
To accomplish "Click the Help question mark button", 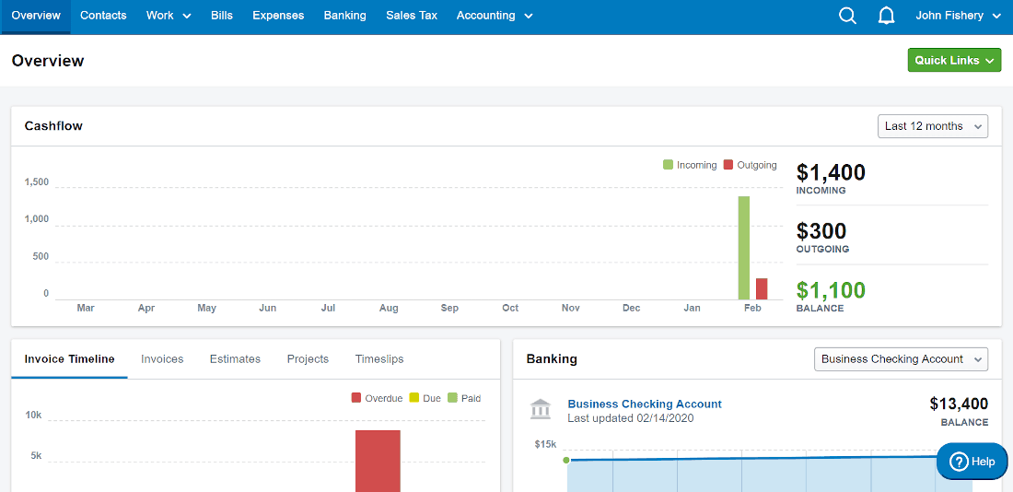I will (972, 462).
